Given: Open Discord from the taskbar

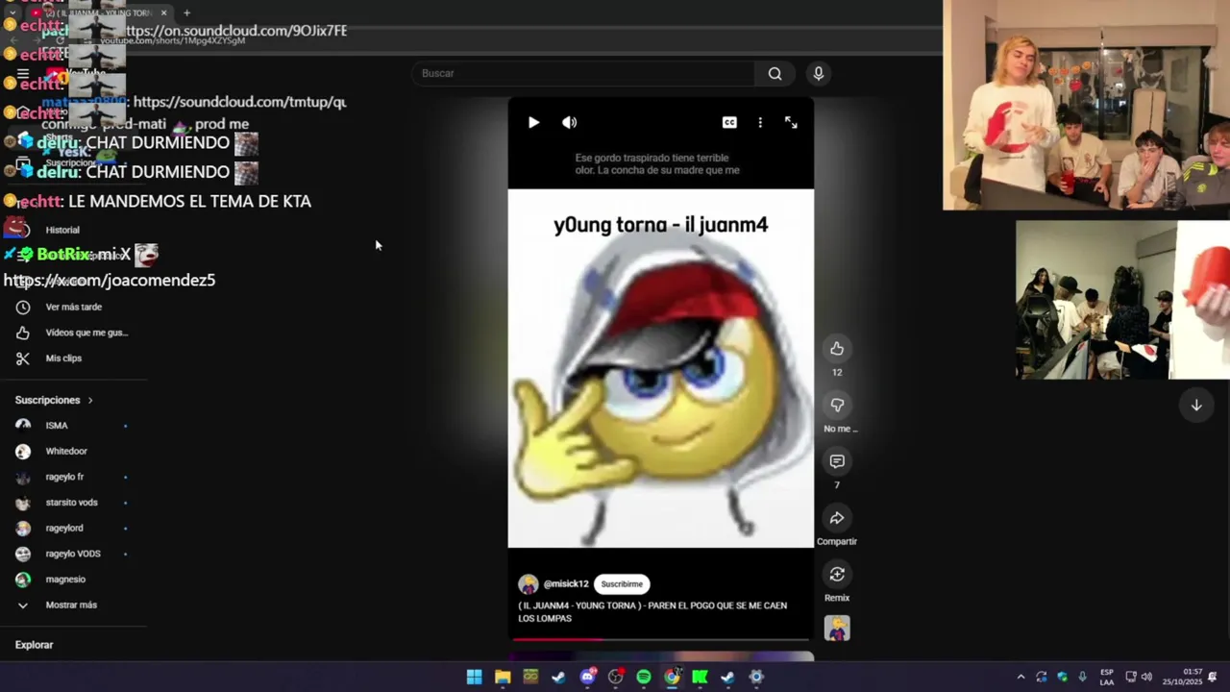Looking at the screenshot, I should [x=588, y=677].
